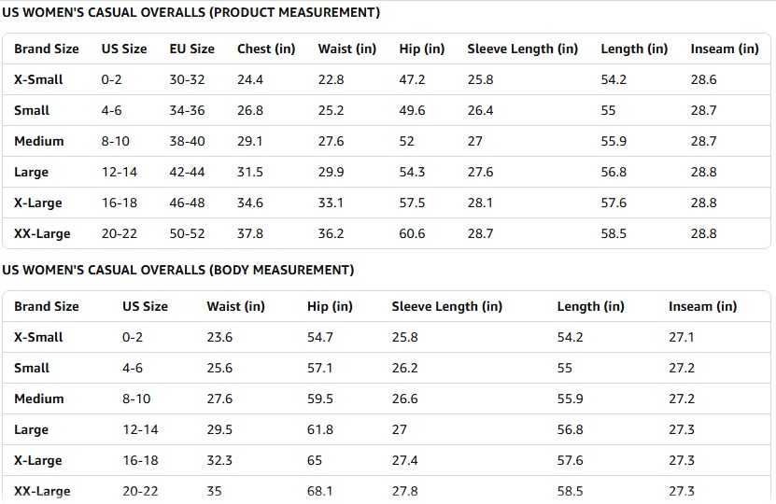Image resolution: width=776 pixels, height=504 pixels.
Task: Click the Product Measurement table title
Action: [190, 13]
